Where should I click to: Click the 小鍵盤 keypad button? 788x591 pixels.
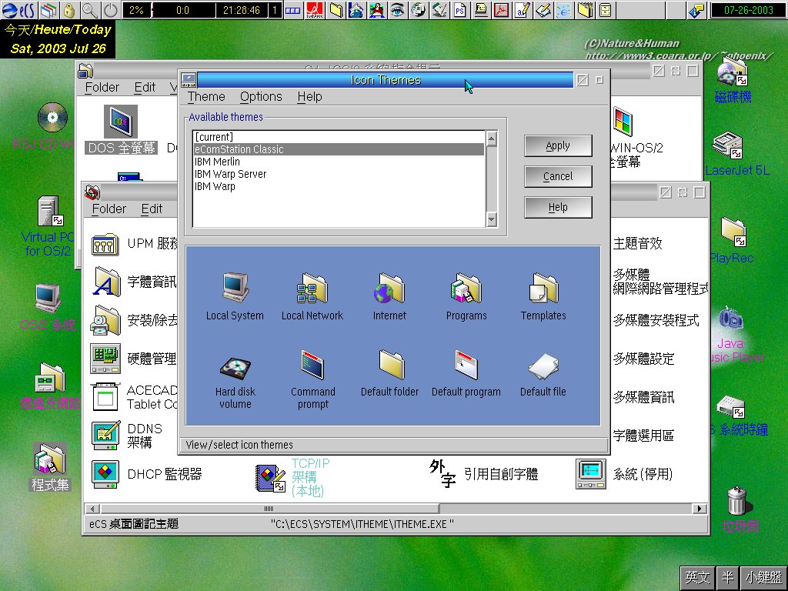(763, 577)
